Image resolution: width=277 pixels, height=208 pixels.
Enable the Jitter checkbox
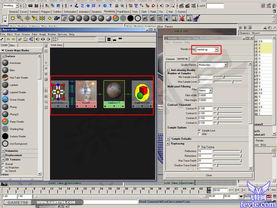coord(199,134)
